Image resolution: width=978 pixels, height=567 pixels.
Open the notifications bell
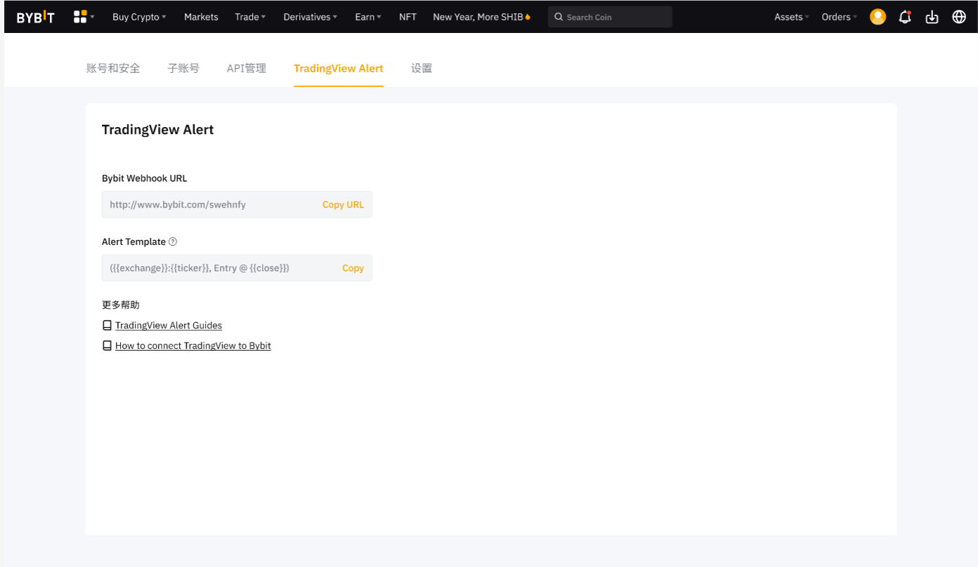[x=905, y=17]
